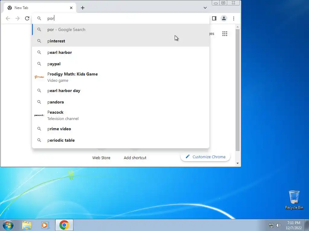
Task: Open the Windows Start button
Action: 8,225
